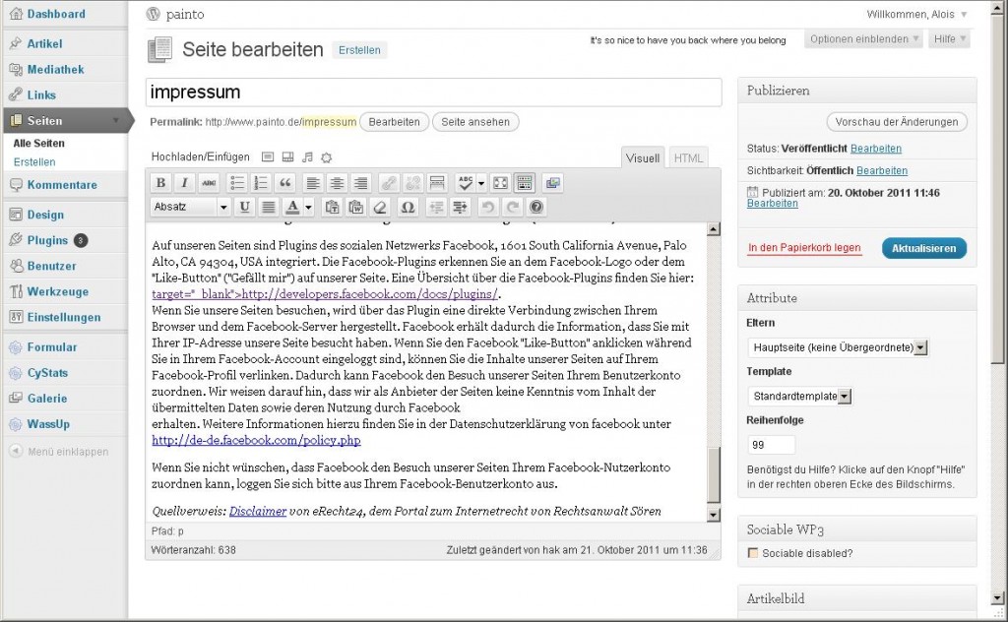Click the permalink Bearbeiten button

[394, 122]
